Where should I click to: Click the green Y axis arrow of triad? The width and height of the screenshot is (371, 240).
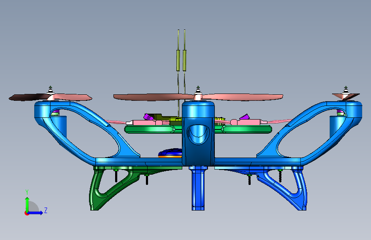click(x=27, y=205)
